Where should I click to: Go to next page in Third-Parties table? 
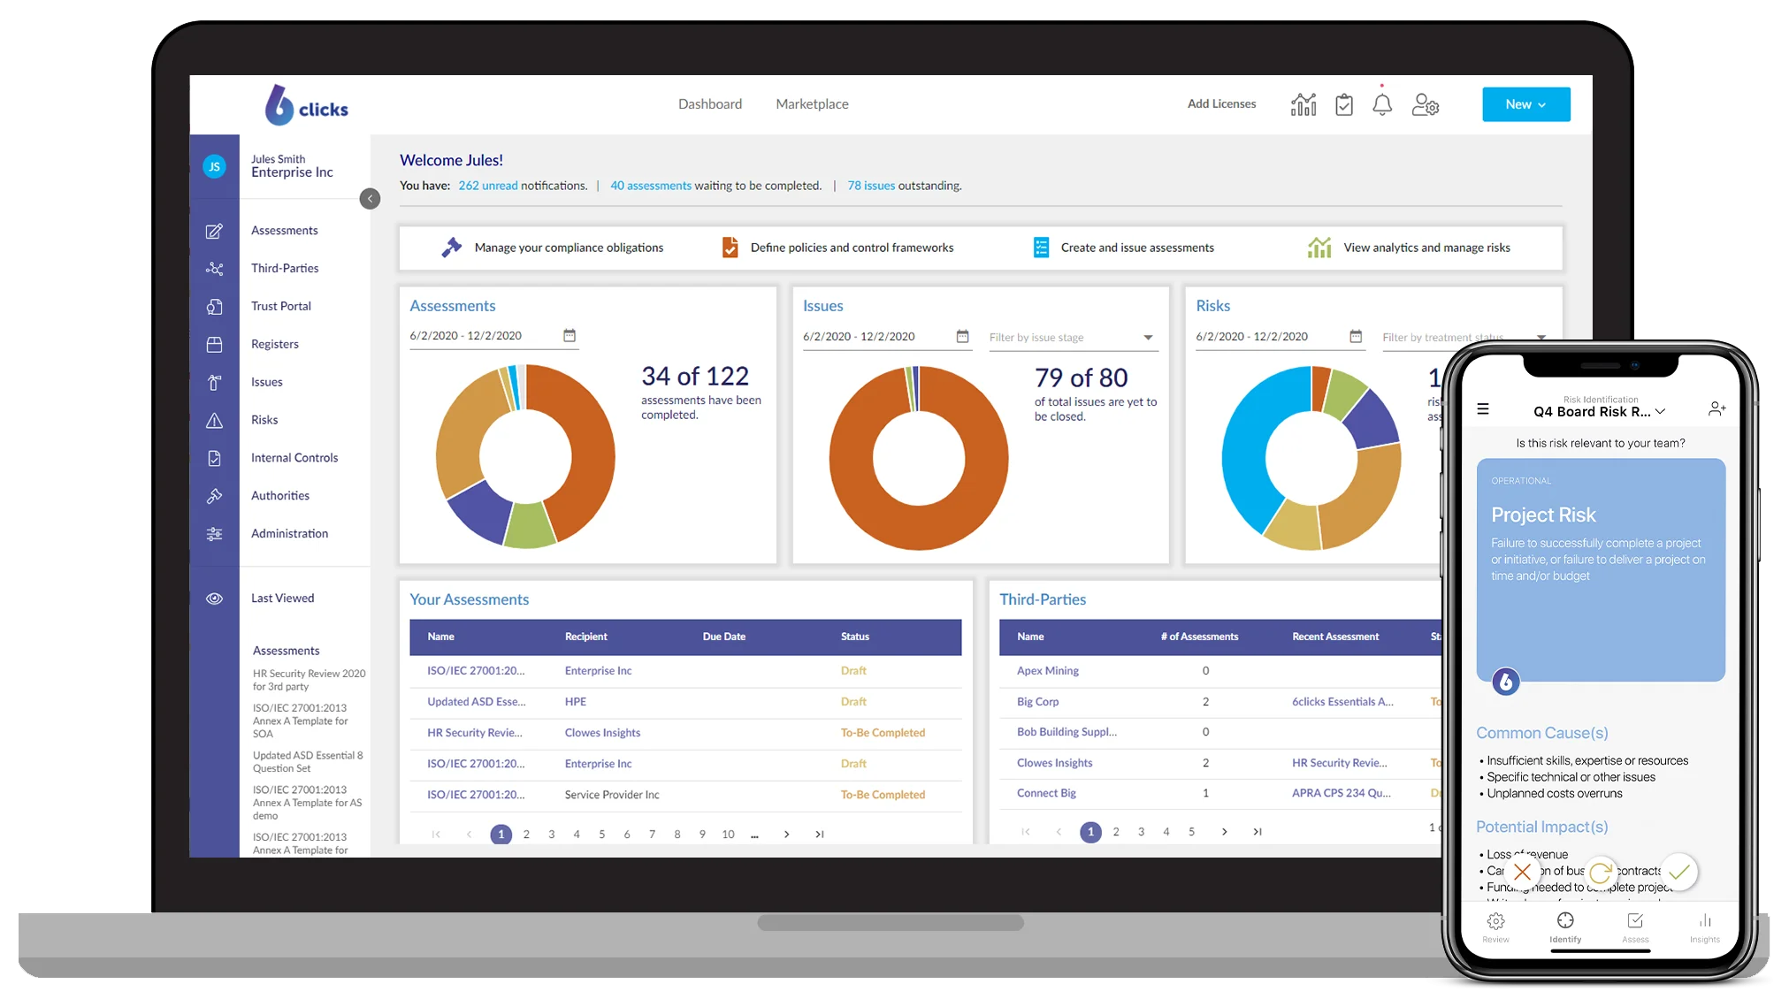point(1224,832)
